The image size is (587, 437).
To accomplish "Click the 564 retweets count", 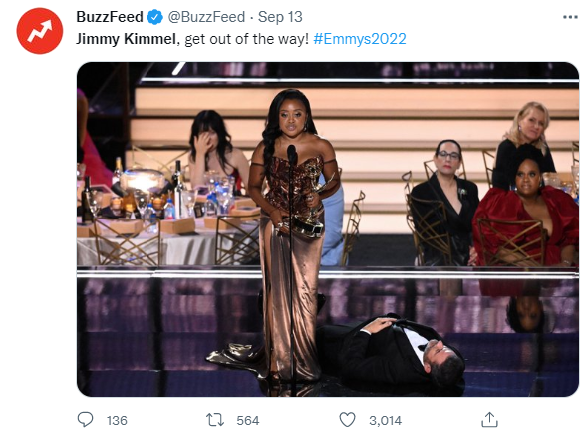I will tap(248, 420).
